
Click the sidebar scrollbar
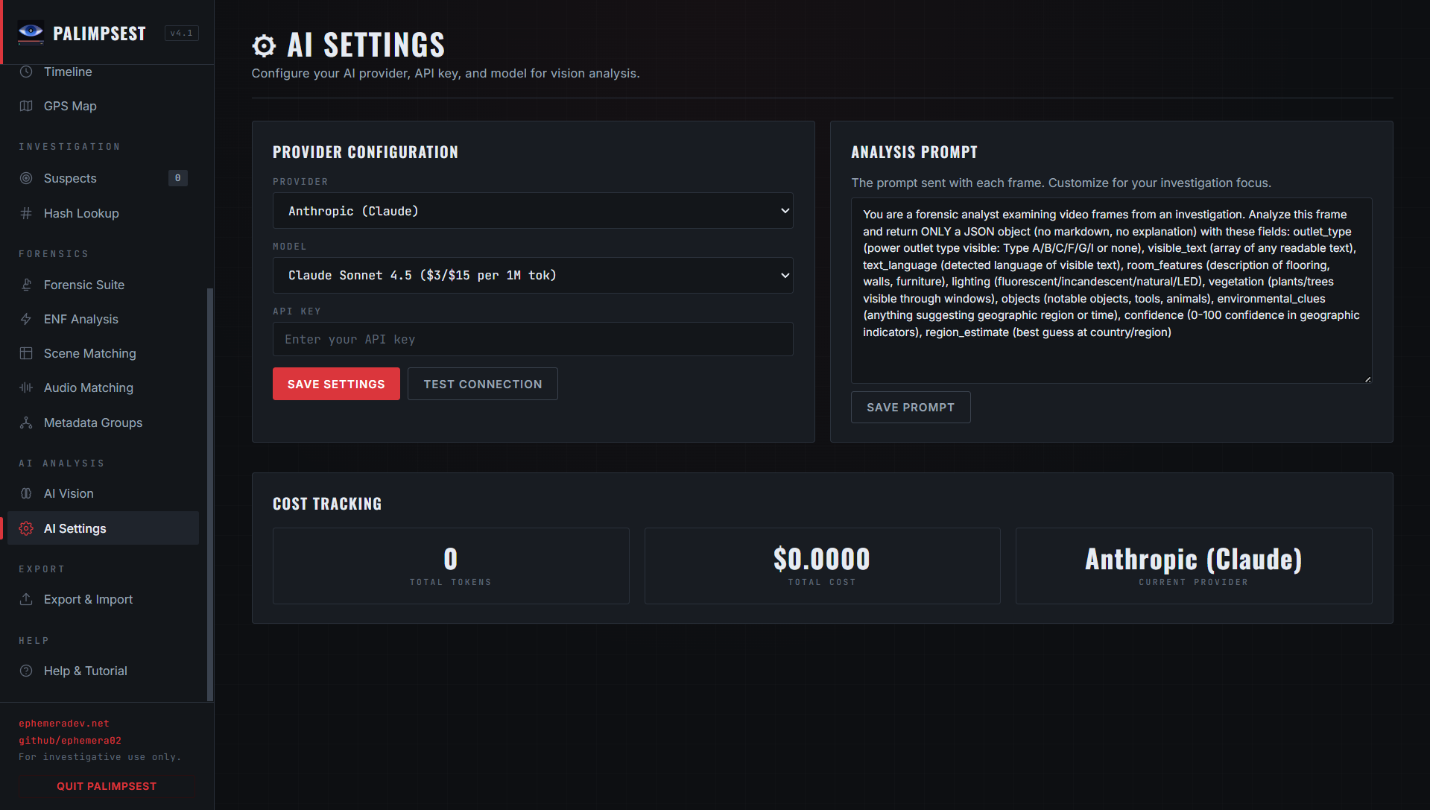pyautogui.click(x=210, y=493)
